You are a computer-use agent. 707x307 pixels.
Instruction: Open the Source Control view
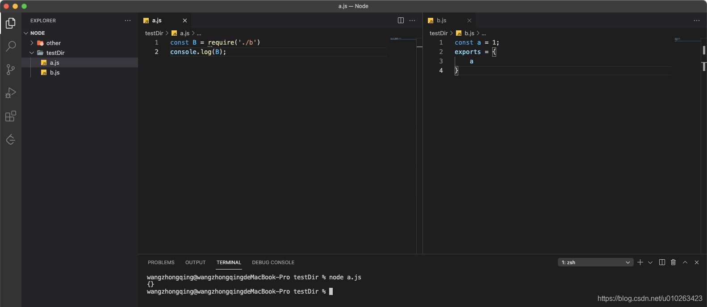(11, 69)
